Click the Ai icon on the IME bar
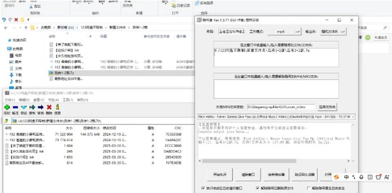 pos(387,177)
